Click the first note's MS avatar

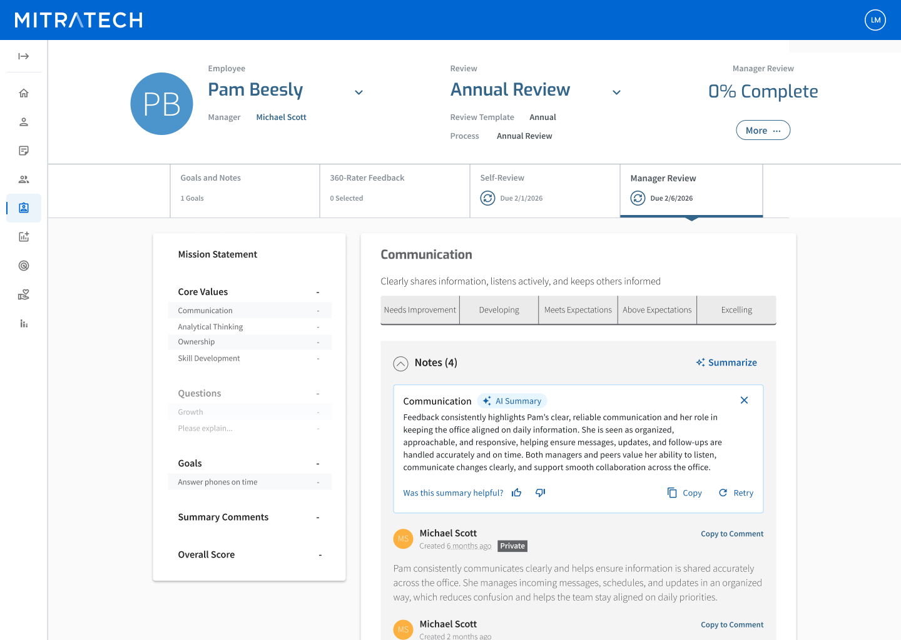(x=403, y=539)
